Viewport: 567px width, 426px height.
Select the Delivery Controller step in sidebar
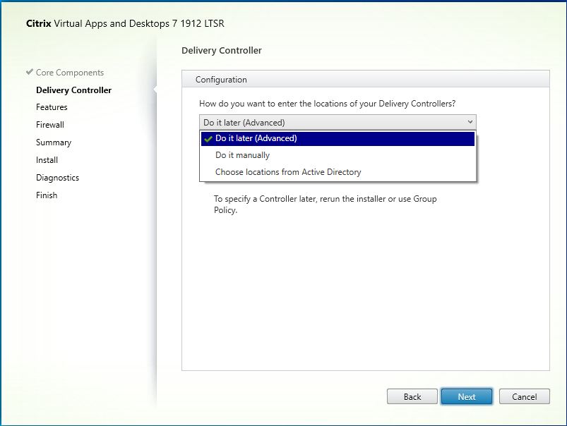click(x=73, y=90)
